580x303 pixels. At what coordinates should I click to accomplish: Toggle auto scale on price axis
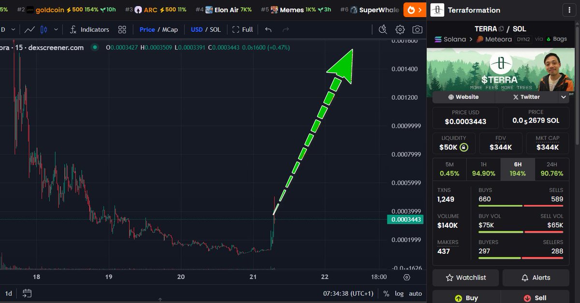[415, 293]
